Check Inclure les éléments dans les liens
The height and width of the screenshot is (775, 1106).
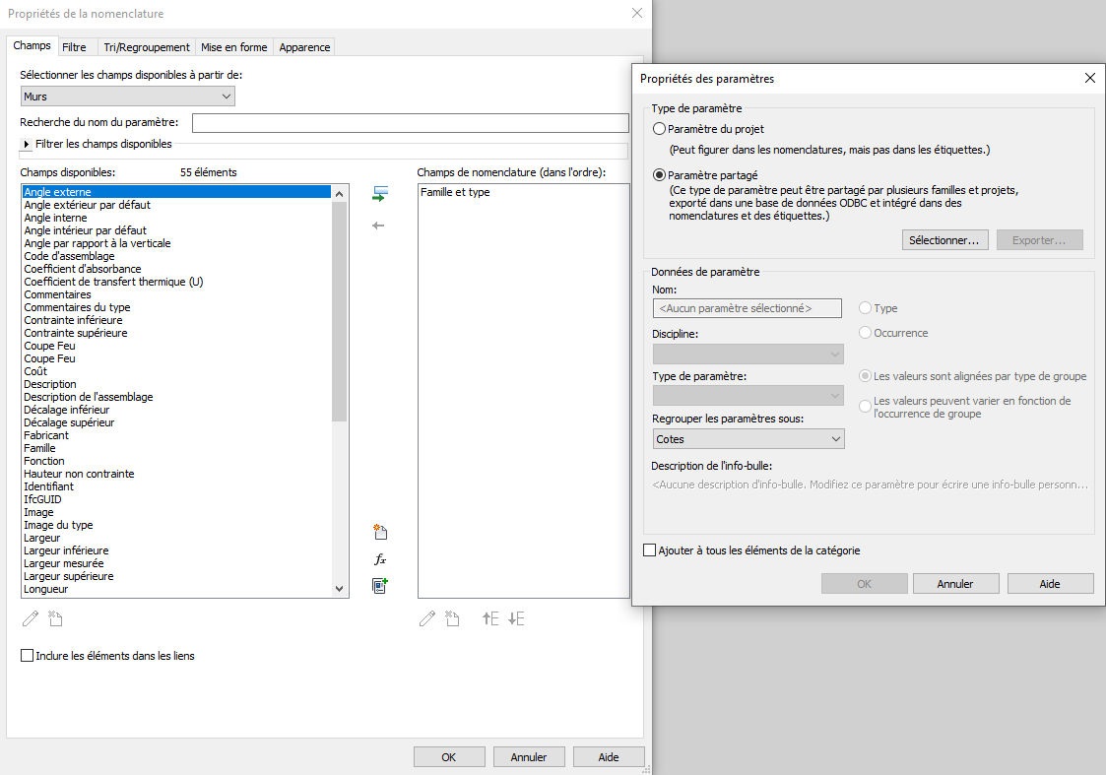click(x=28, y=656)
